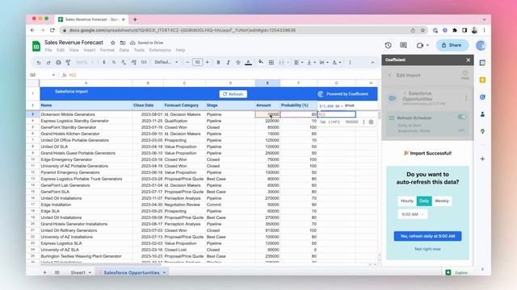Move document using folder icon
Screen dimensions: 517x290
pos(123,43)
